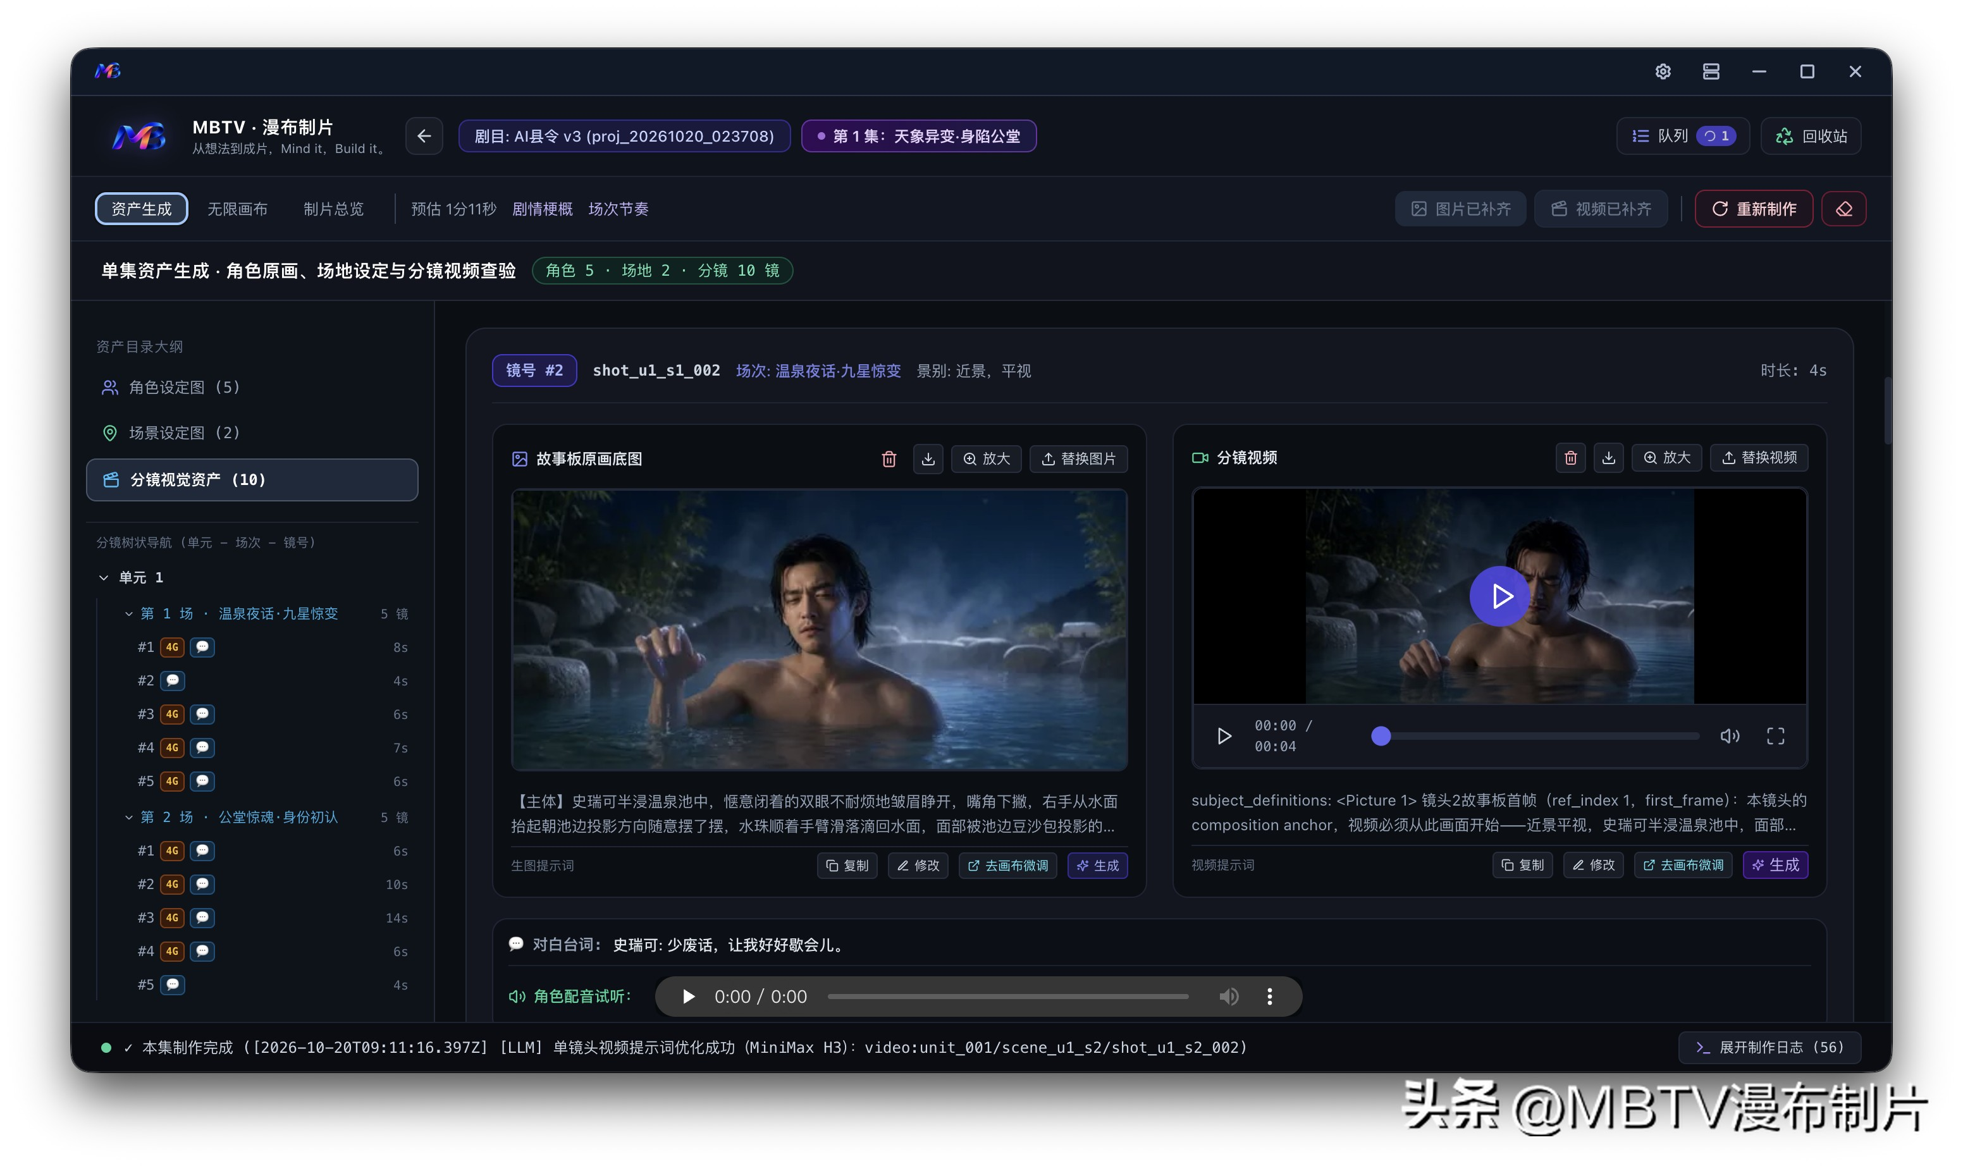Click 去画布微调 for the image prompt
The width and height of the screenshot is (1963, 1166).
click(x=1007, y=866)
